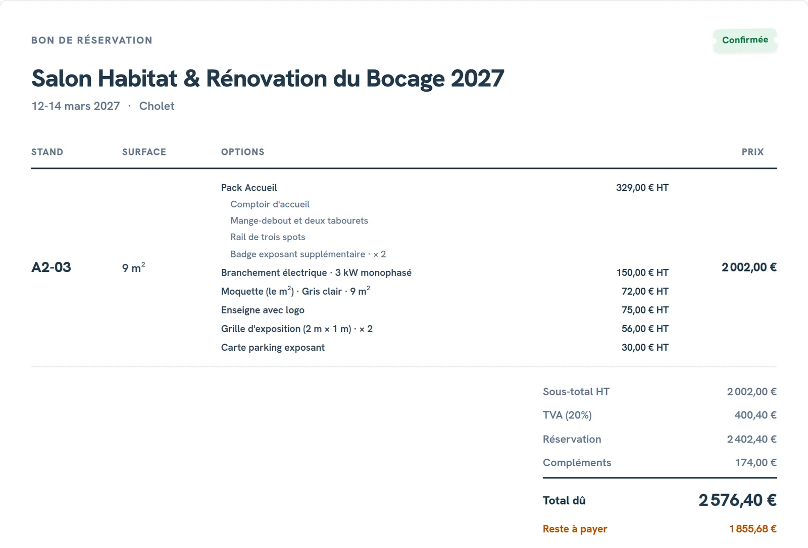Click the 150,00 € HT price
Screen dimensions: 808x548
point(642,273)
